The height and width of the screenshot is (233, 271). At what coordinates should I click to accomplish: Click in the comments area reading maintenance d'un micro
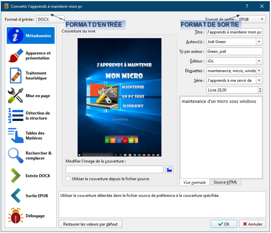(x=221, y=137)
